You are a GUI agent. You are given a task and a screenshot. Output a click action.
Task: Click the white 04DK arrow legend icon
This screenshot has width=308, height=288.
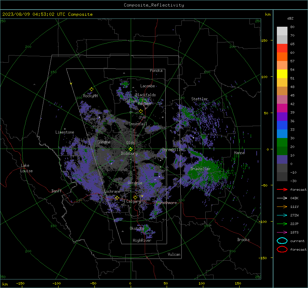pyautogui.click(x=282, y=198)
